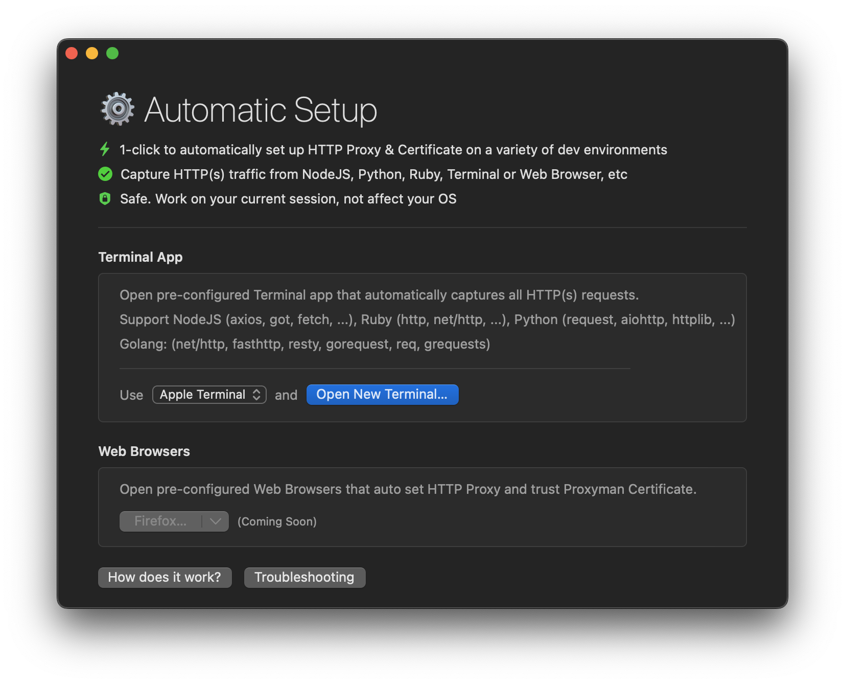The width and height of the screenshot is (845, 684).
Task: Click the green checkmark circle icon
Action: click(x=105, y=174)
